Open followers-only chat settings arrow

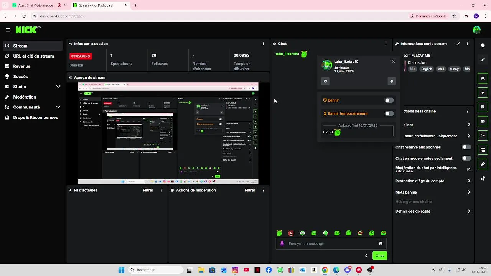469,136
